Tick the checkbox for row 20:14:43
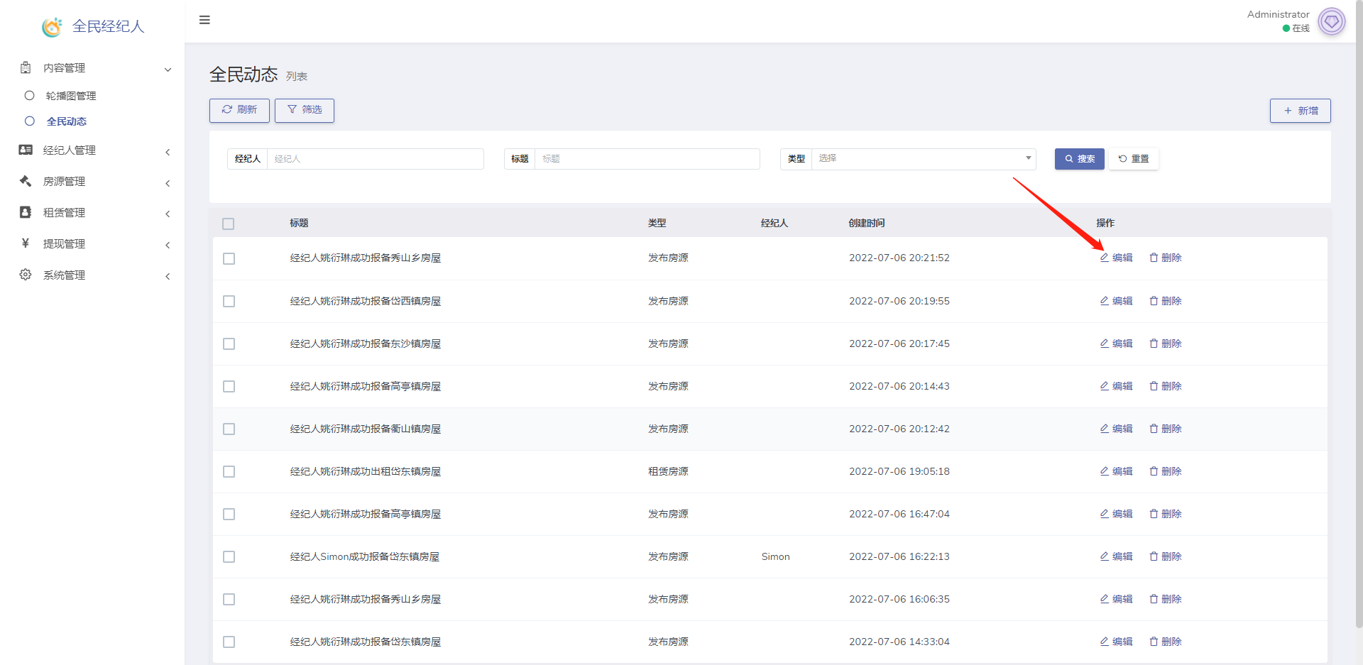 point(229,387)
